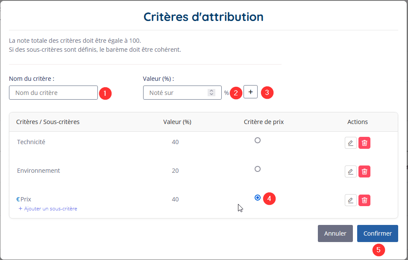408x260 pixels.
Task: Delete the Technicité criterion
Action: [364, 143]
